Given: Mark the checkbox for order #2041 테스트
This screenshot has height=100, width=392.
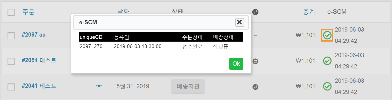Looking at the screenshot, I should click(11, 87).
